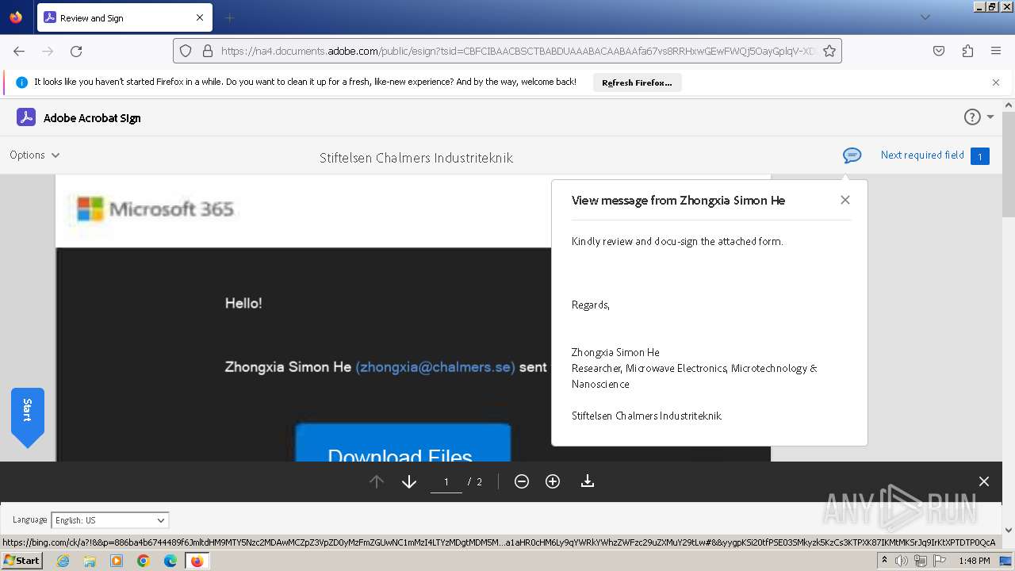Toggle the sender message bubble icon
This screenshot has height=571, width=1015.
click(852, 155)
